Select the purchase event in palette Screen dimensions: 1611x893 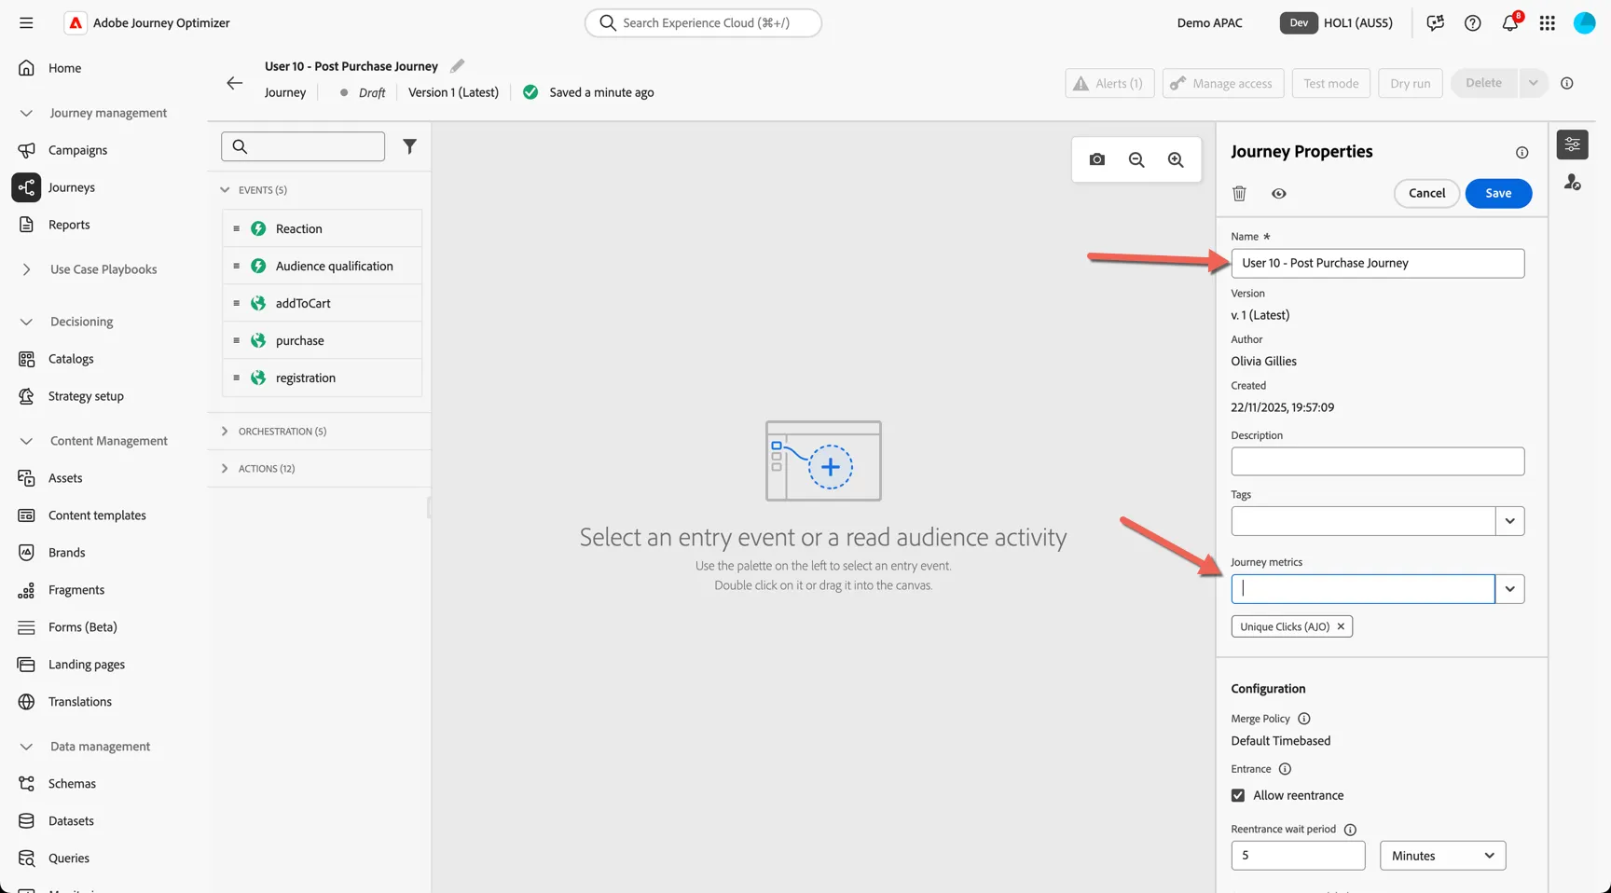(x=322, y=340)
